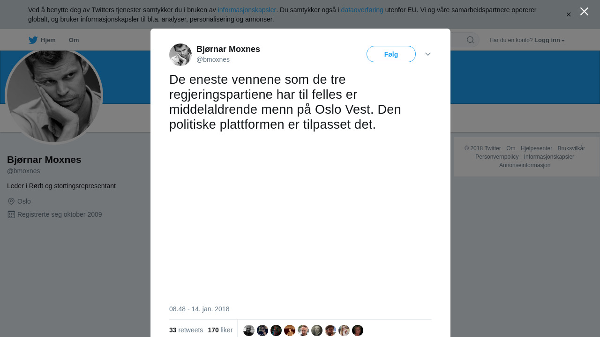
Task: Click Bjørnar Moxnes avatar in tweet
Action: [180, 55]
